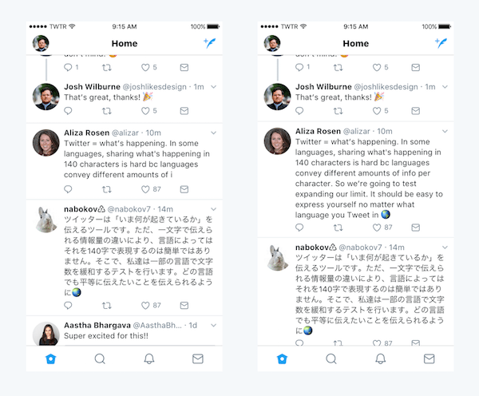This screenshot has height=396, width=479.
Task: Open Notifications bell tab in right phone
Action: (x=380, y=358)
